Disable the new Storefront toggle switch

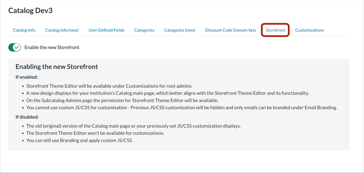click(15, 47)
